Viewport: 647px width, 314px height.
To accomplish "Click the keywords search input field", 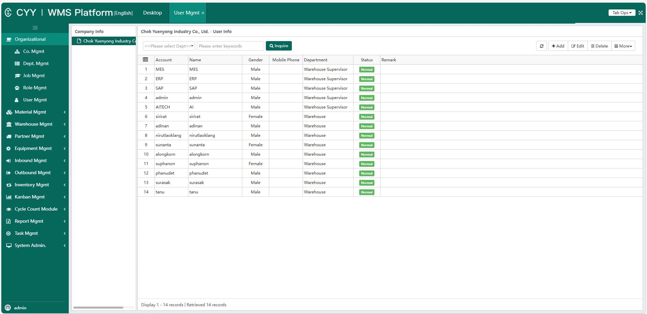I will (230, 46).
